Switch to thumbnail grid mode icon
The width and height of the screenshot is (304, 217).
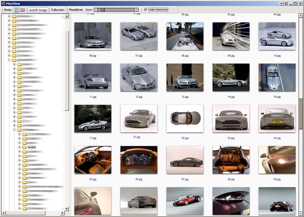17,10
